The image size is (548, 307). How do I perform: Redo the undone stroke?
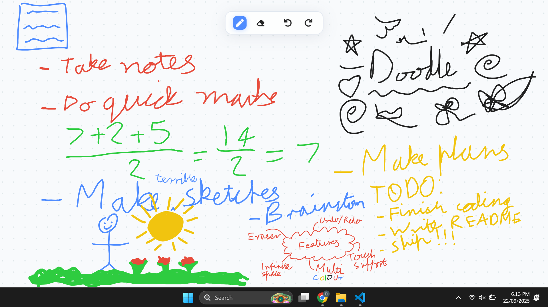click(x=308, y=23)
